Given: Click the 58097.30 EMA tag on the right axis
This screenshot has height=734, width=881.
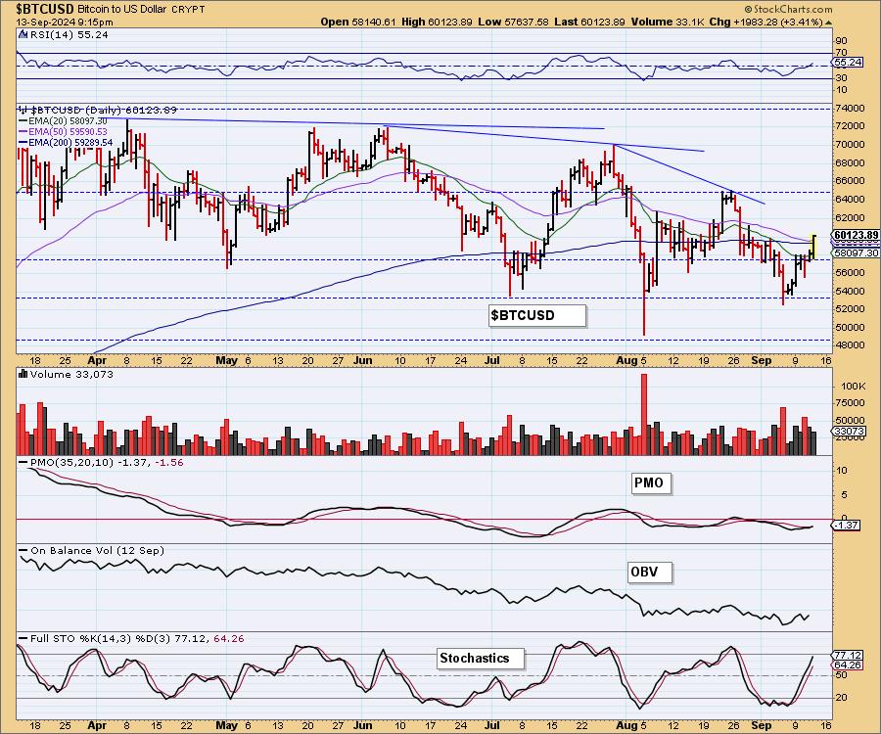Looking at the screenshot, I should coord(856,253).
